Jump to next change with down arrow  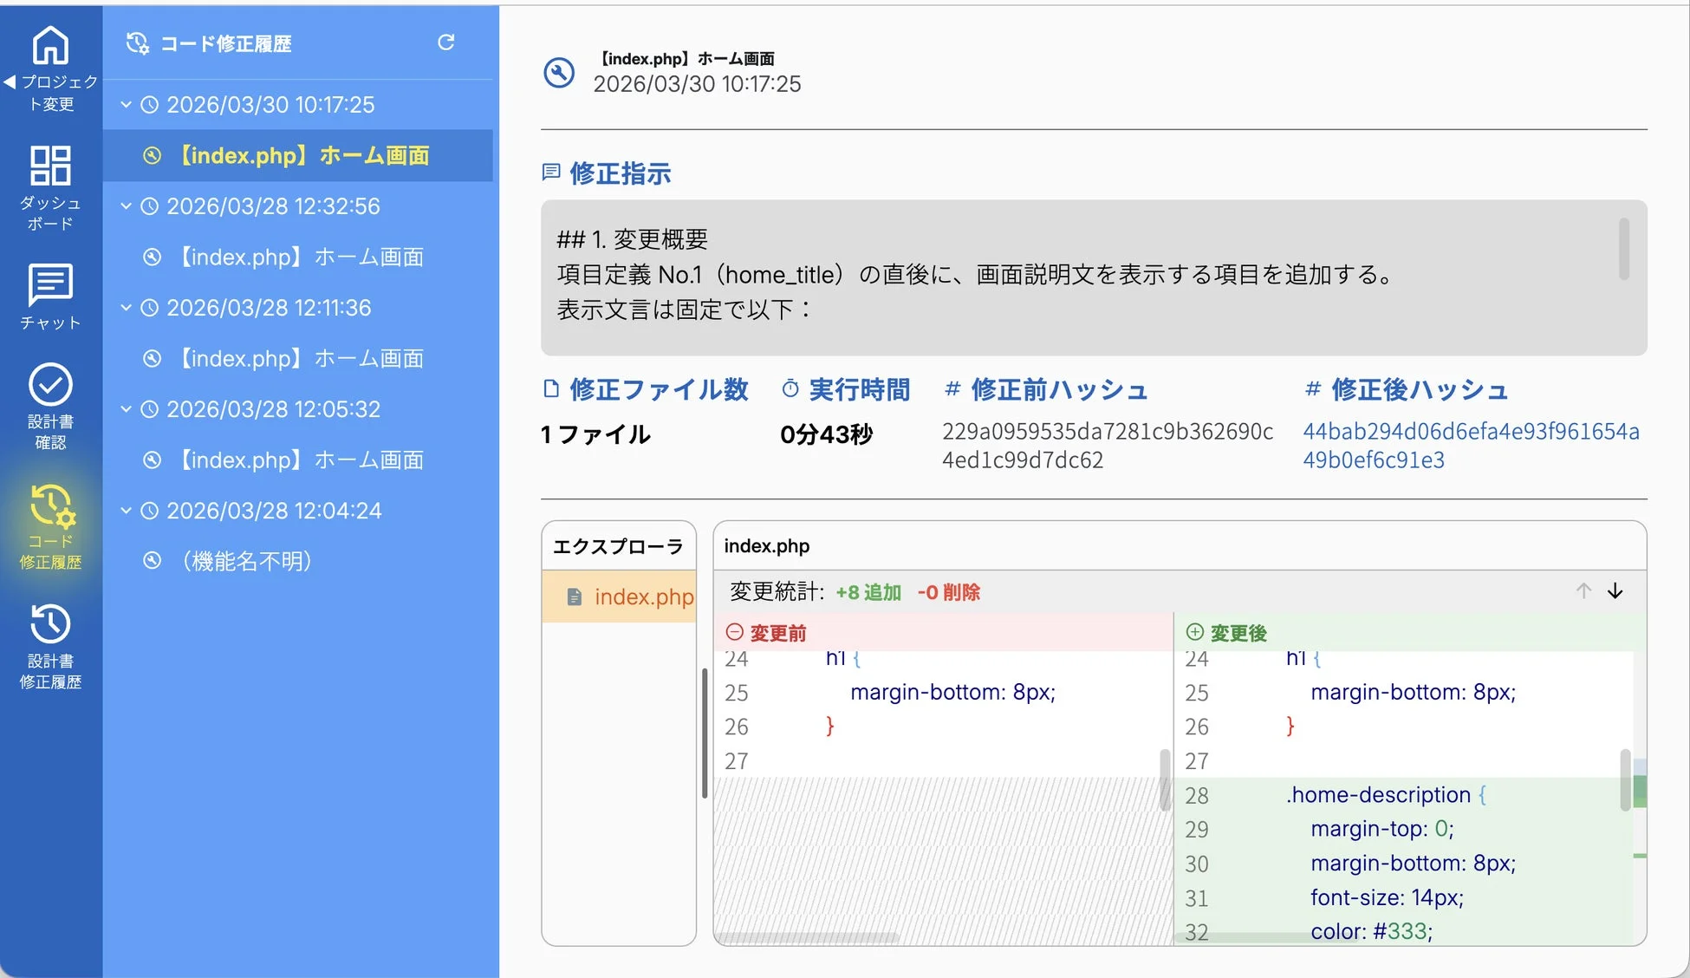tap(1615, 590)
